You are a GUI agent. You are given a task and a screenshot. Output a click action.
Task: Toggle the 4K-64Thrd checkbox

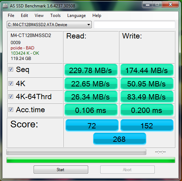click(11, 97)
